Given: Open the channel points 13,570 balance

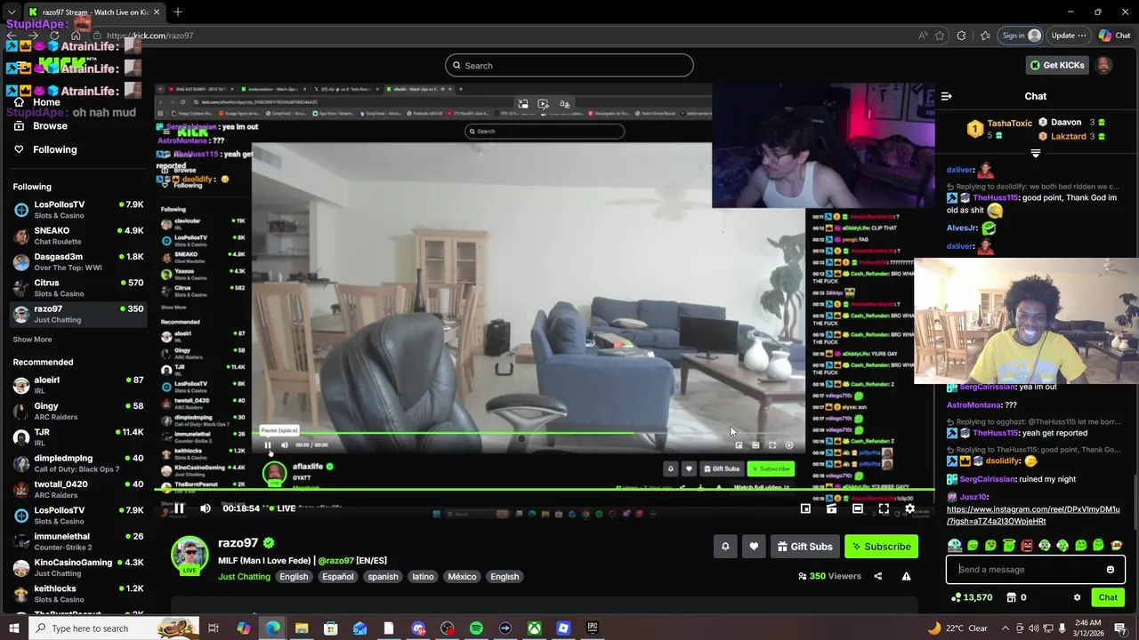Looking at the screenshot, I should click(x=972, y=597).
